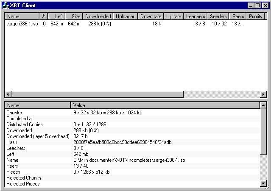Screen dimensions: 271x191
Task: Sort torrents by Name column header
Action: (22, 17)
